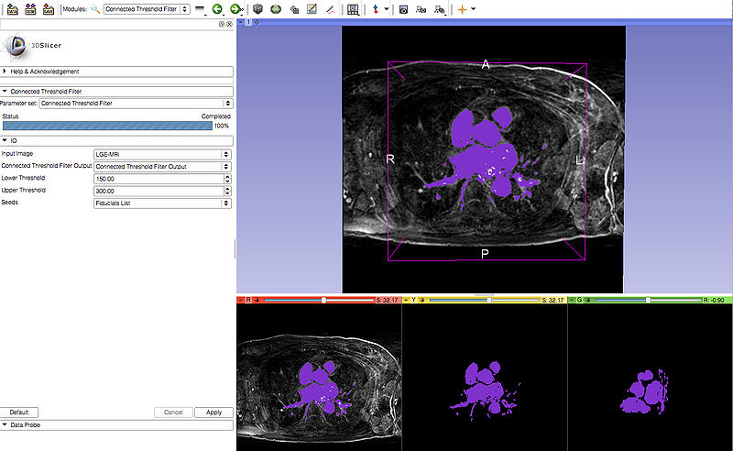
Task: Click the screenshot capture camera icon
Action: pos(403,8)
